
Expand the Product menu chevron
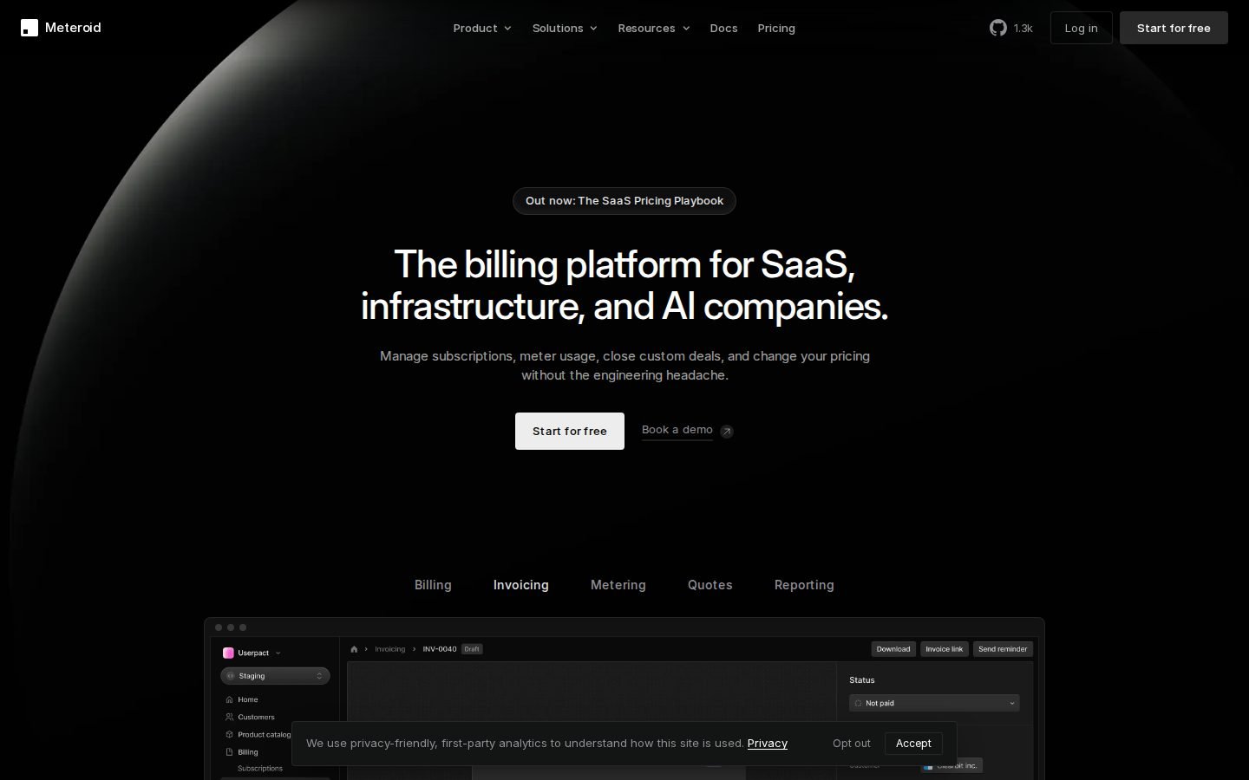[507, 29]
